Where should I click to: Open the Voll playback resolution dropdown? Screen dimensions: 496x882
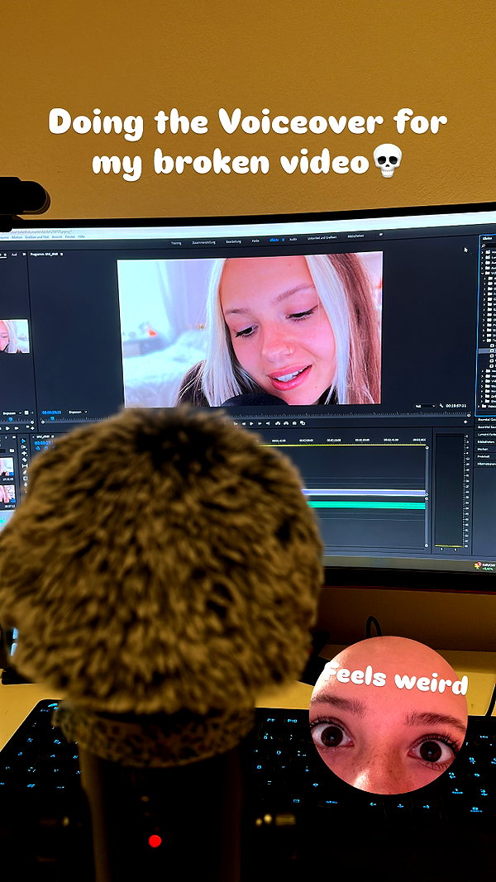pos(425,406)
